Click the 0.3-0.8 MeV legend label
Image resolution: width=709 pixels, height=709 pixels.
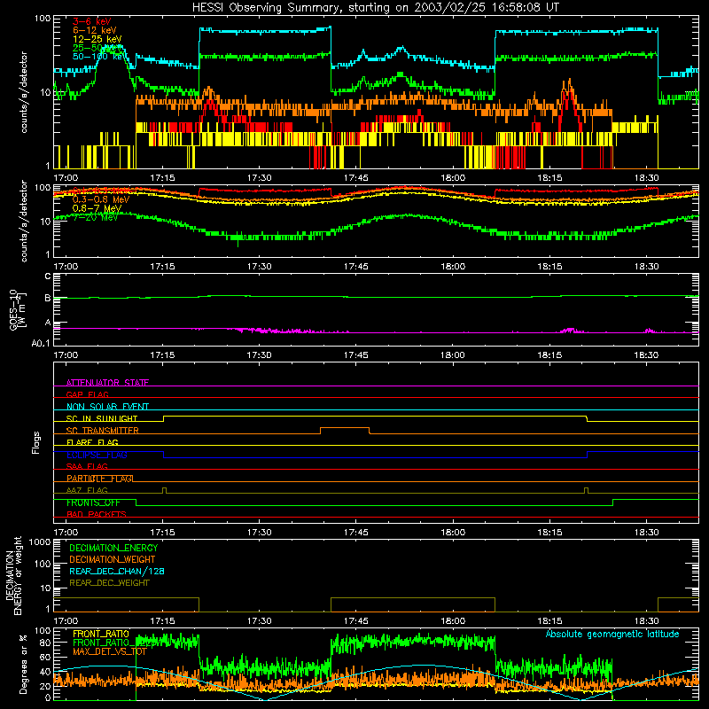101,199
